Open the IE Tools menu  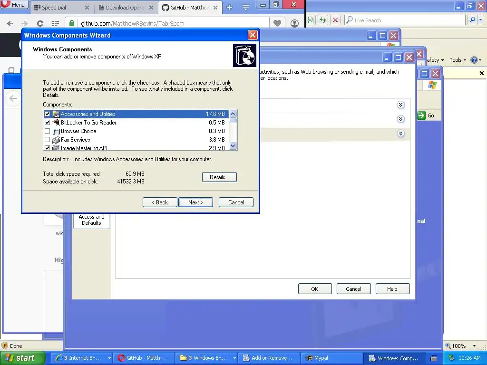click(458, 60)
